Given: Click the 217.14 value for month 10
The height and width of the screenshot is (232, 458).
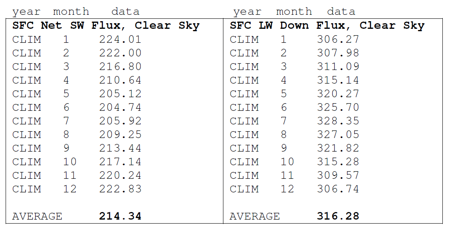Looking at the screenshot, I should coord(120,162).
